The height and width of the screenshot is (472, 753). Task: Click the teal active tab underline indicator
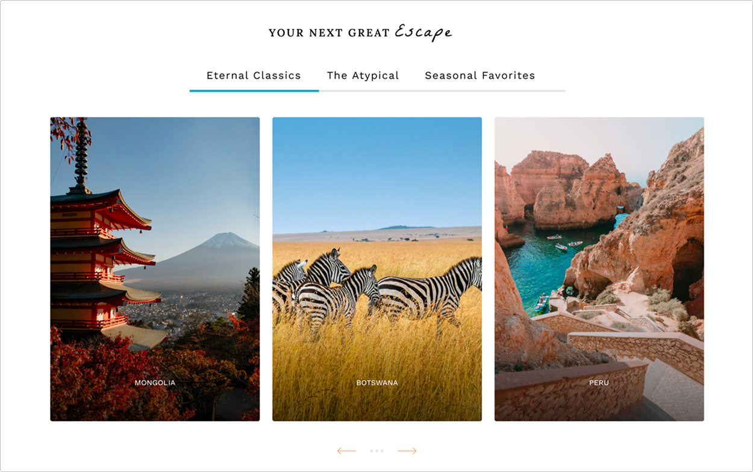(x=254, y=90)
